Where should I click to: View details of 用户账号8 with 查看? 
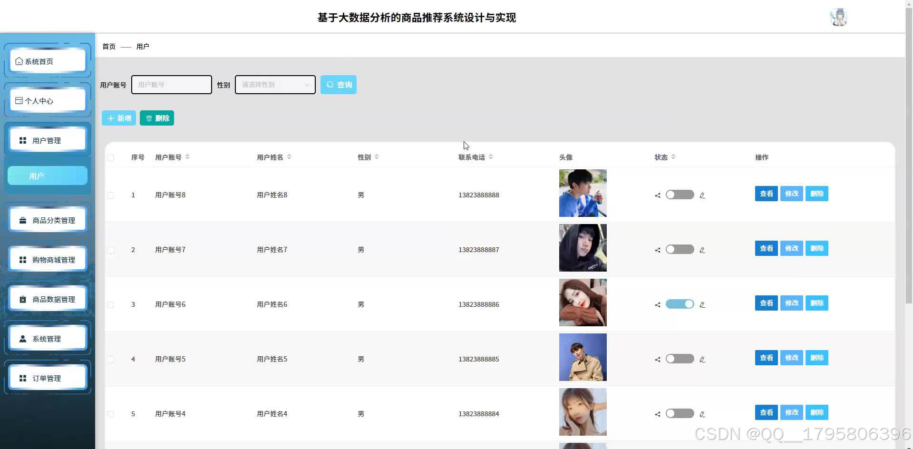767,194
